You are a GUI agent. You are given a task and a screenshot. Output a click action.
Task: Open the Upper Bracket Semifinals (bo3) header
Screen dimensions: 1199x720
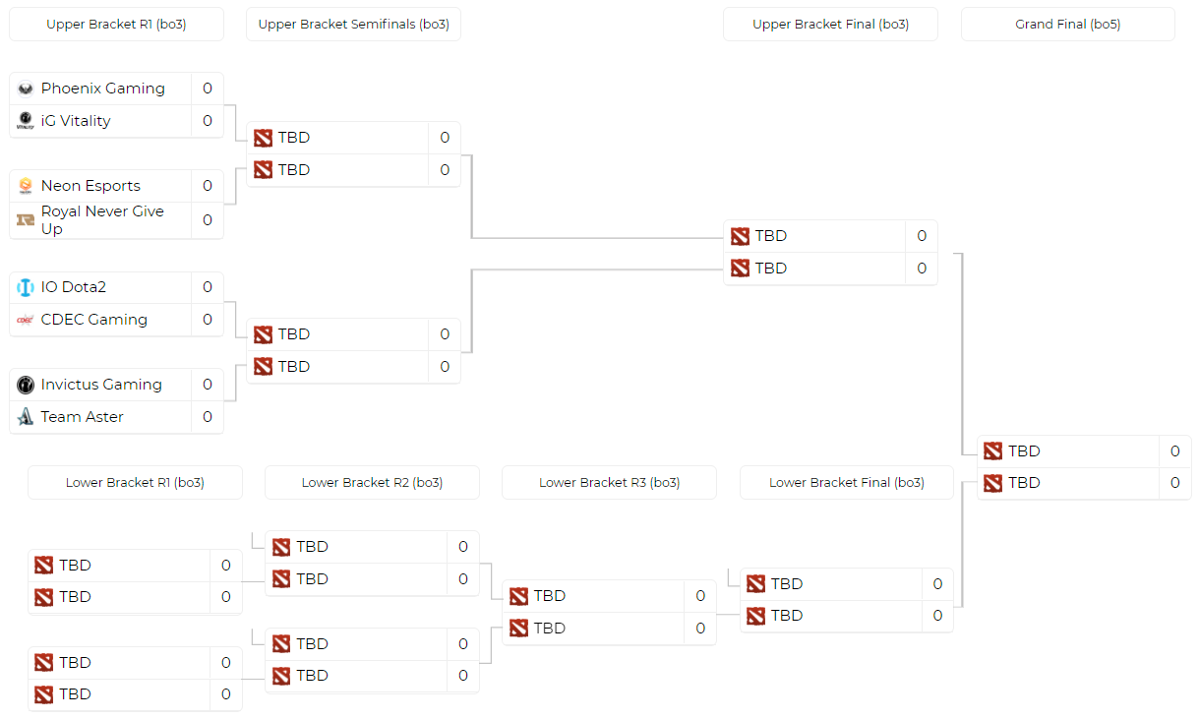click(353, 25)
